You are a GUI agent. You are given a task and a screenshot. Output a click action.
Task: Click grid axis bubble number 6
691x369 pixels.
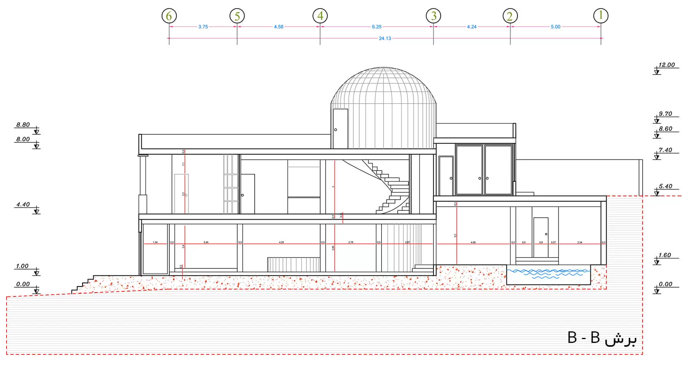tap(169, 16)
